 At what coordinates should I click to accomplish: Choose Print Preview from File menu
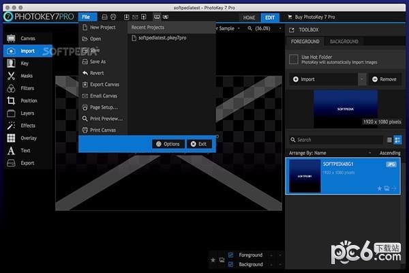pos(103,119)
